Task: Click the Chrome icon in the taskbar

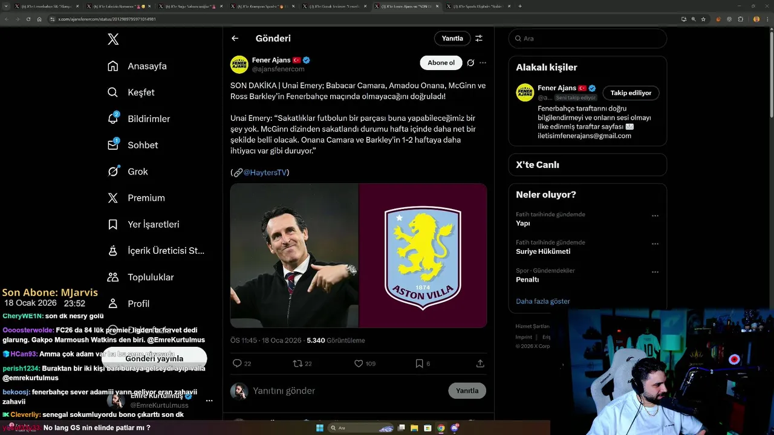Action: point(441,428)
